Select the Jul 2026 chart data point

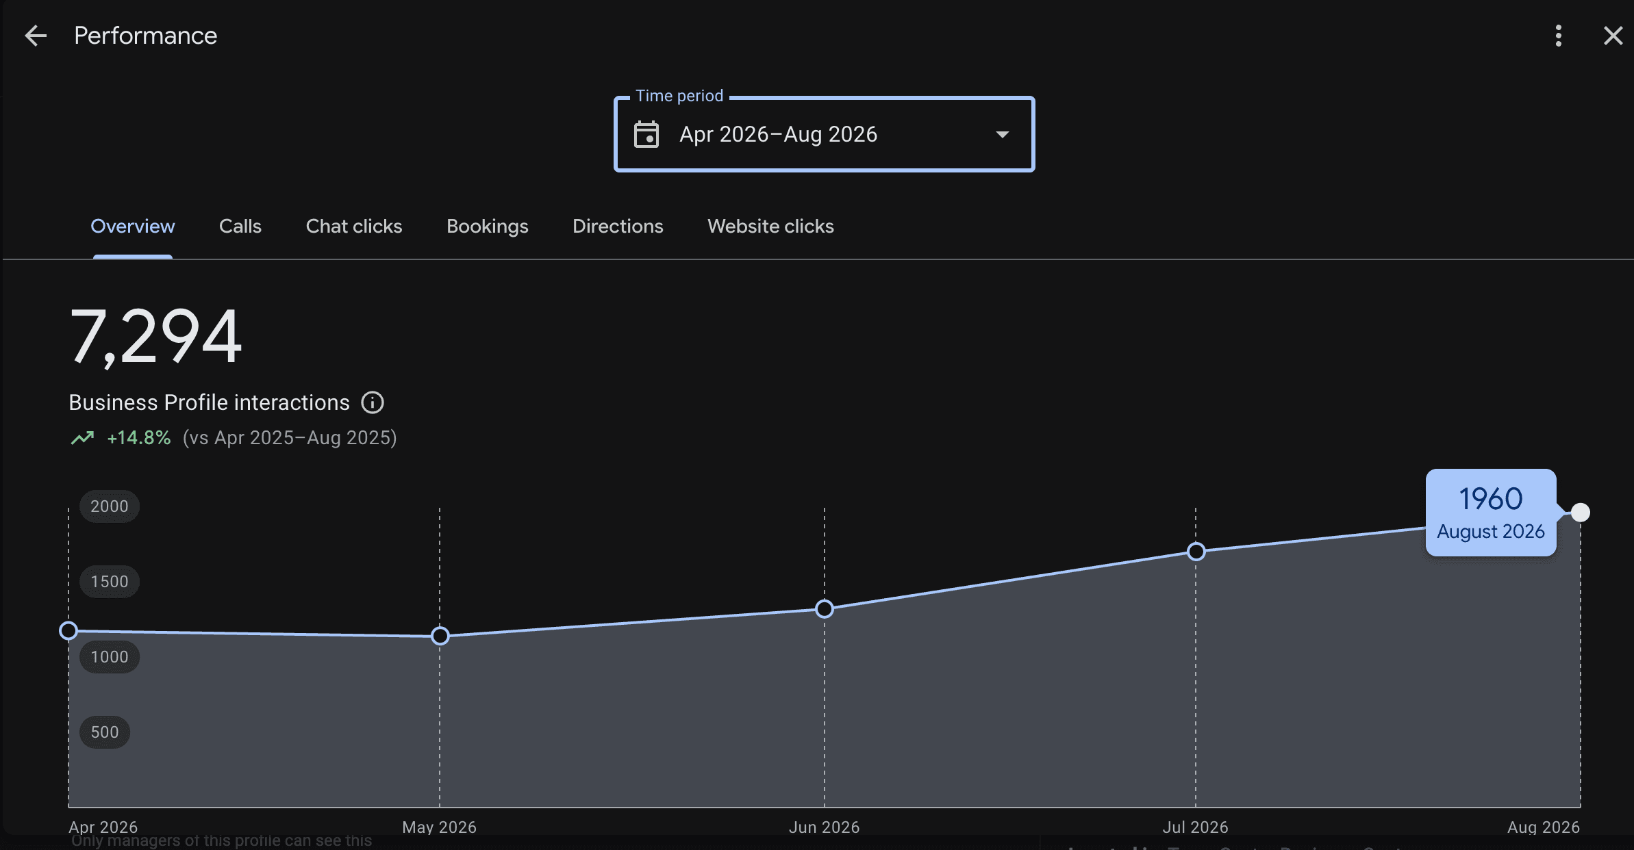click(1196, 552)
